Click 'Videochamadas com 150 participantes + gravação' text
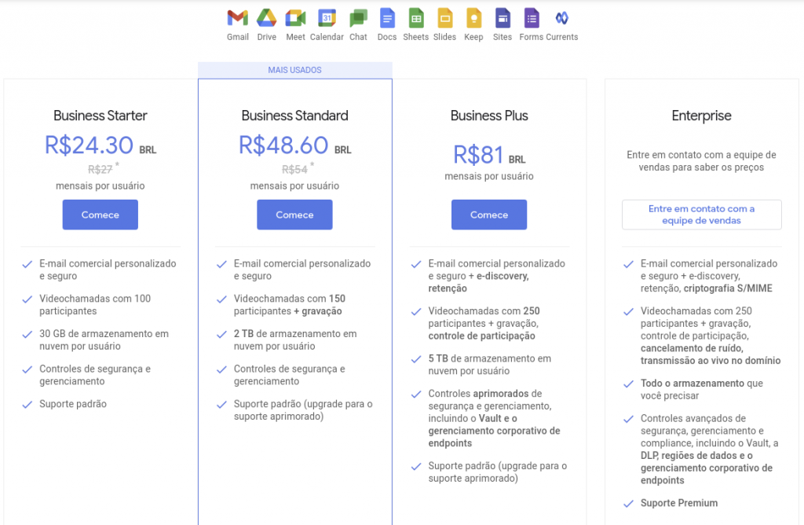Screen dimensions: 804x525 289,305
